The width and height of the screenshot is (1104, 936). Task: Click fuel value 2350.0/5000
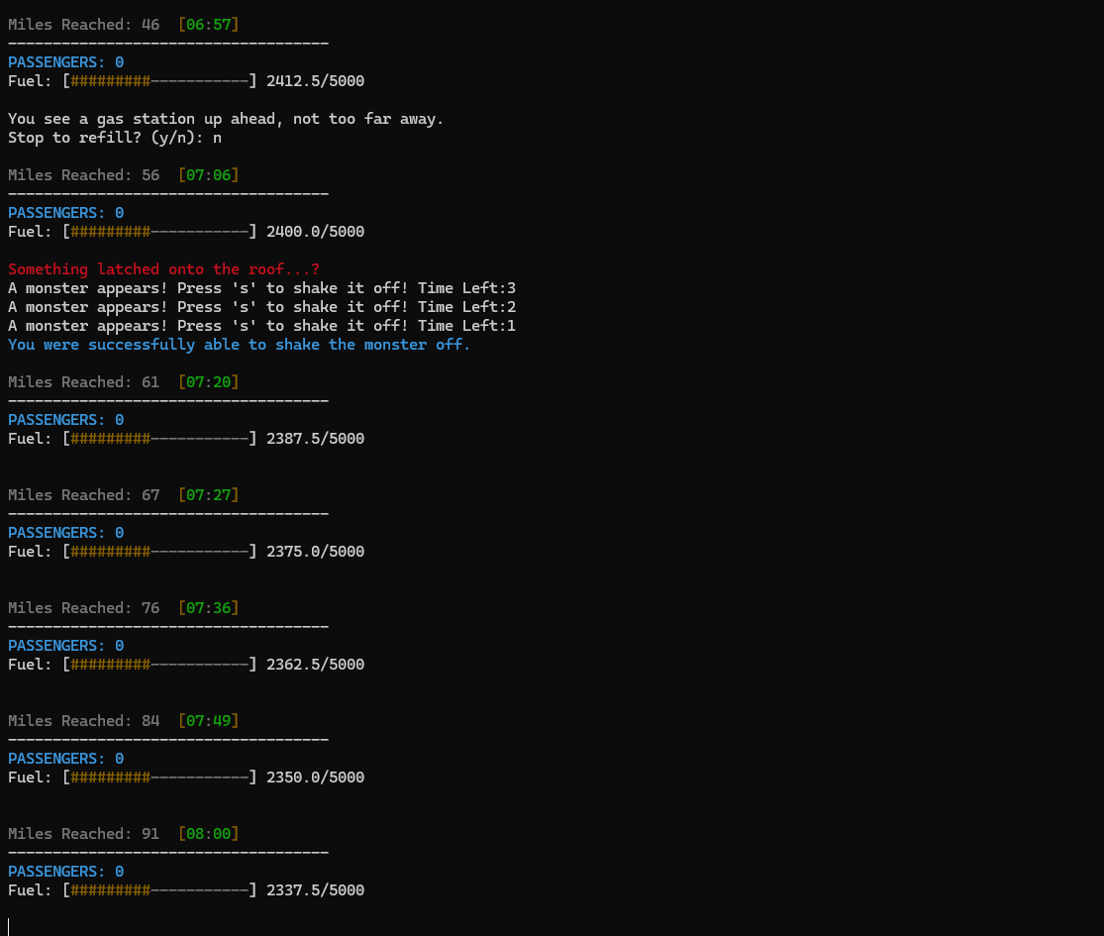click(x=316, y=778)
